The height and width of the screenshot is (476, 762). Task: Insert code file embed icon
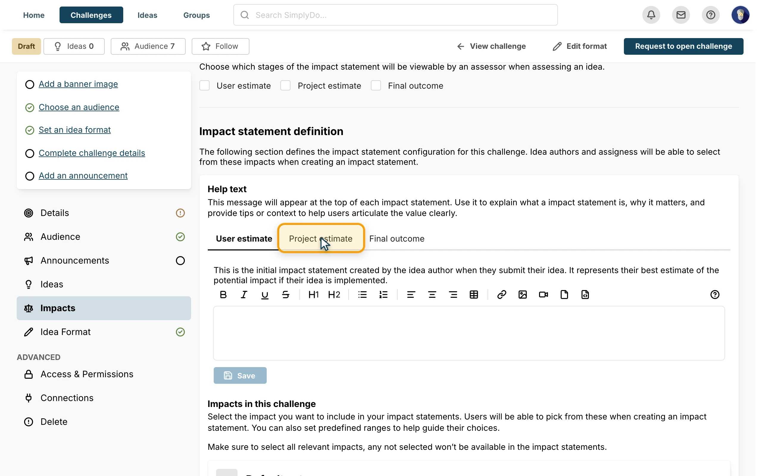[x=585, y=295]
